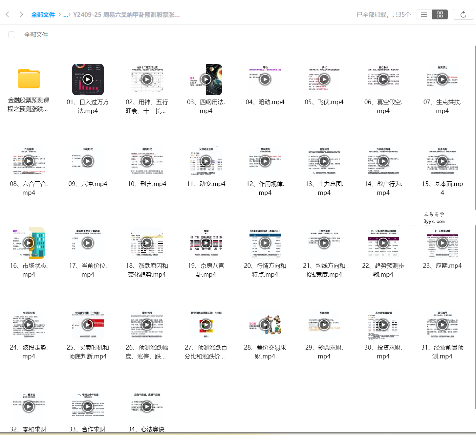The width and height of the screenshot is (476, 435).
Task: Play video 11、动变.mp4
Action: coord(206,161)
